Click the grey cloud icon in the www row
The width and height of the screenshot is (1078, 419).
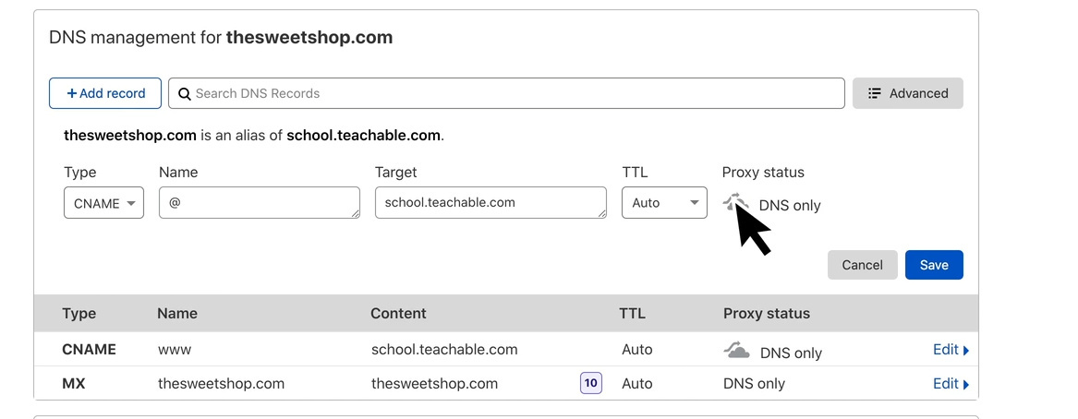[736, 351]
